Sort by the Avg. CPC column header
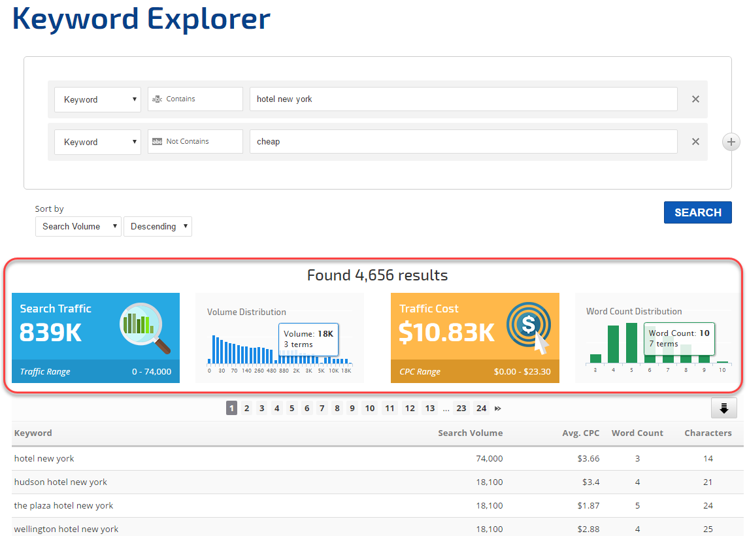This screenshot has height=536, width=747. [580, 433]
